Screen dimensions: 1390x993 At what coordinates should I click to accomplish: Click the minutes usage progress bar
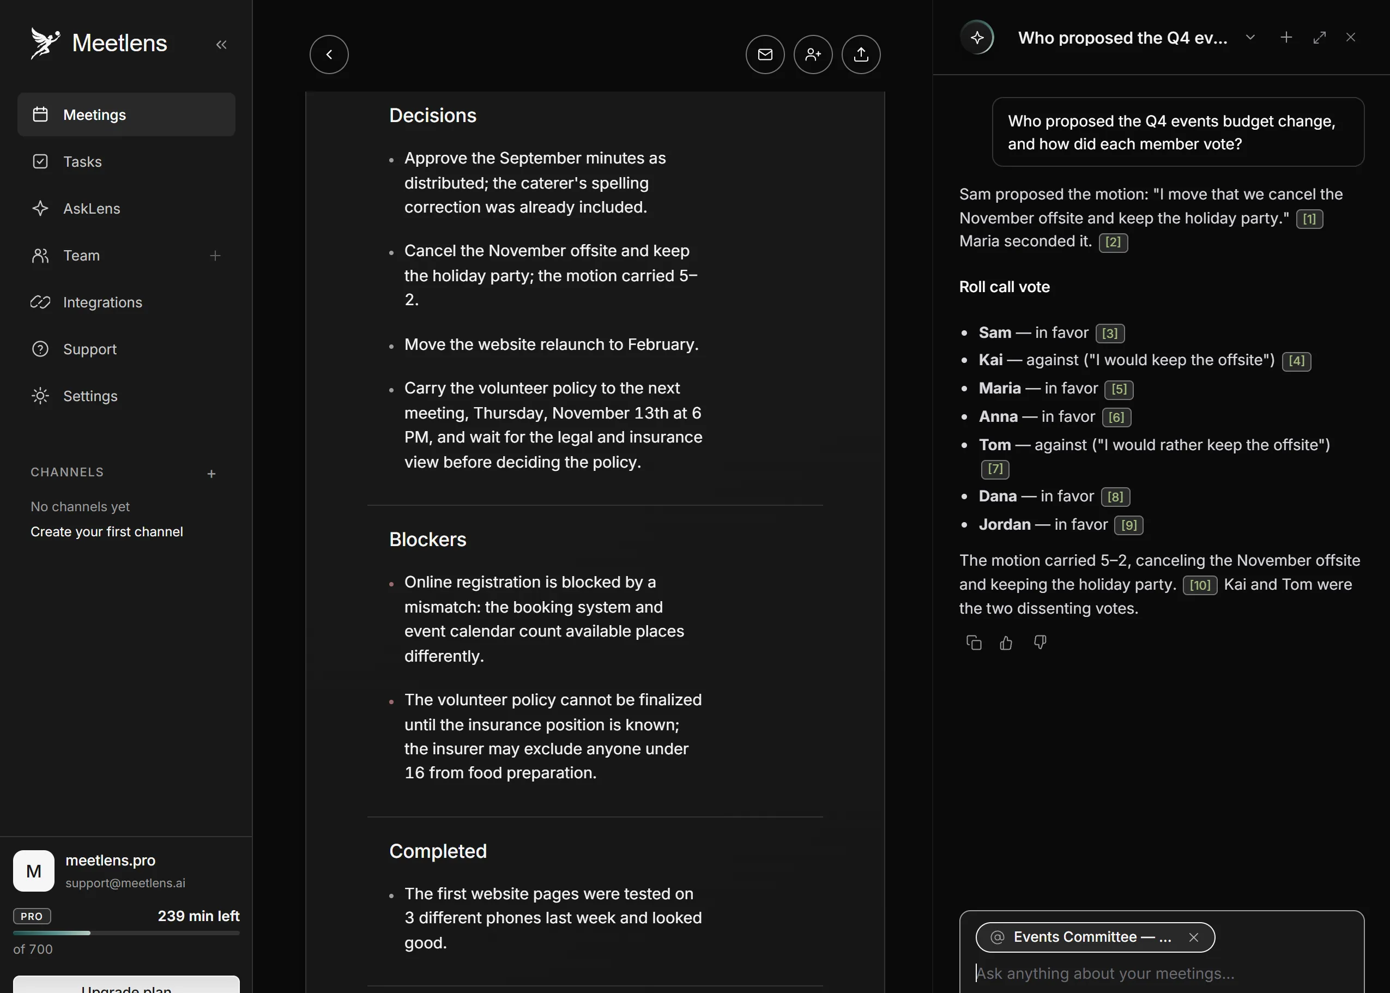point(126,933)
